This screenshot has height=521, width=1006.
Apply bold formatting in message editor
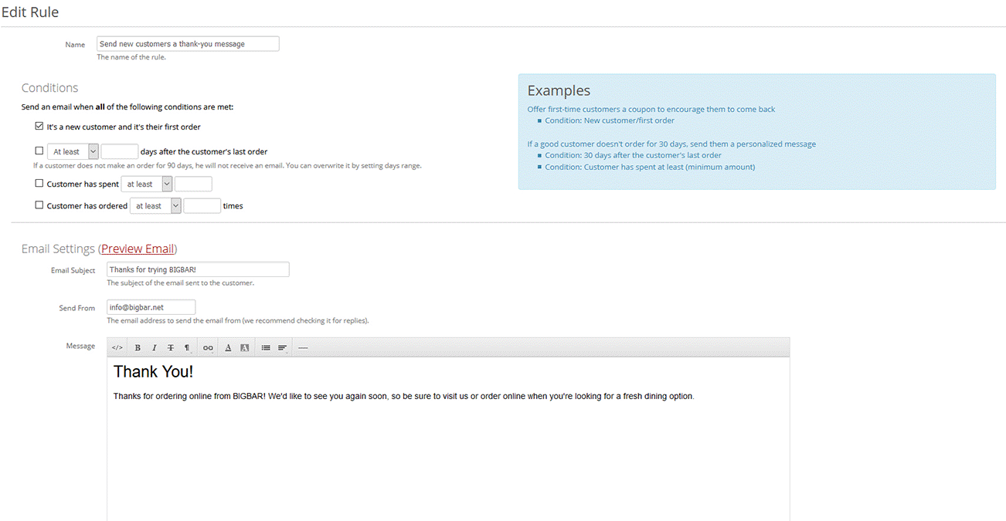pos(138,347)
